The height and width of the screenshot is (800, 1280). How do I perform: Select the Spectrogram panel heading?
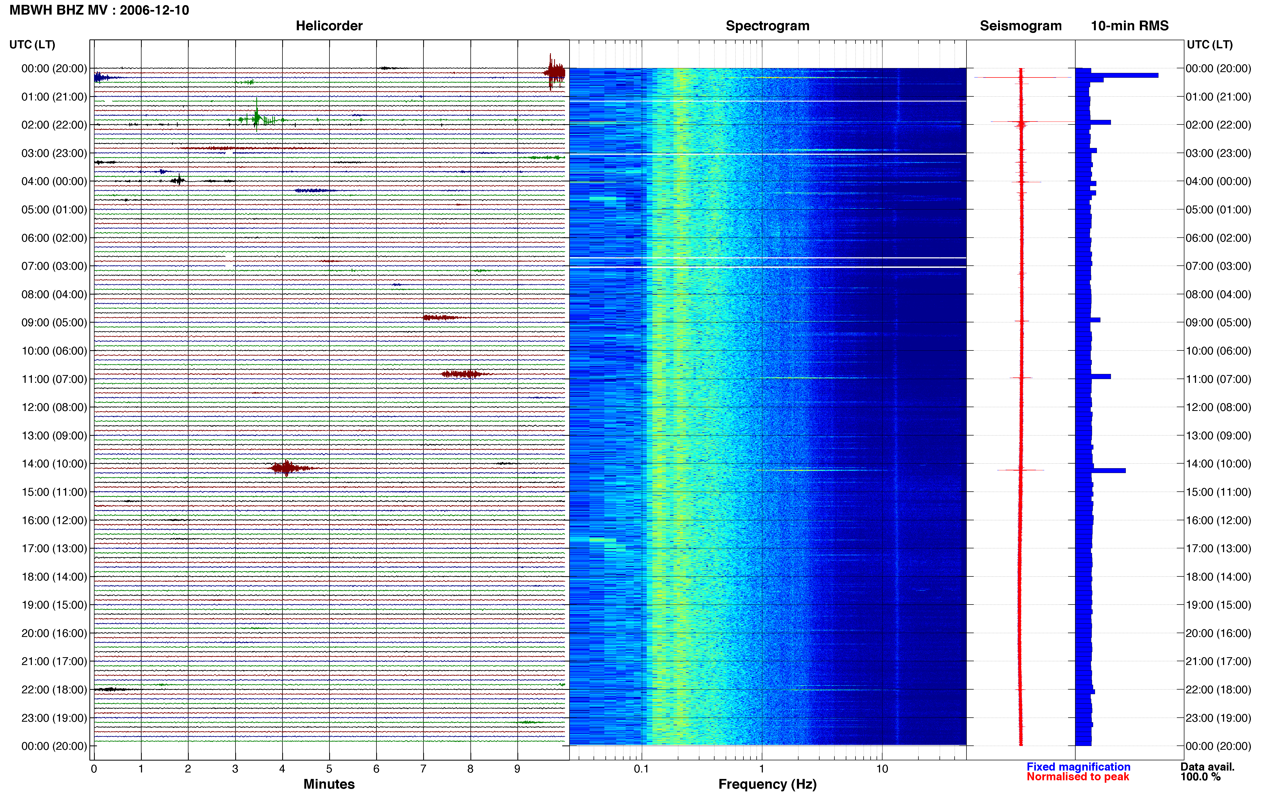click(x=767, y=26)
